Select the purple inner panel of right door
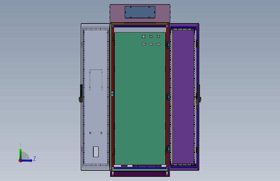The width and height of the screenshot is (280, 181). pos(183,97)
